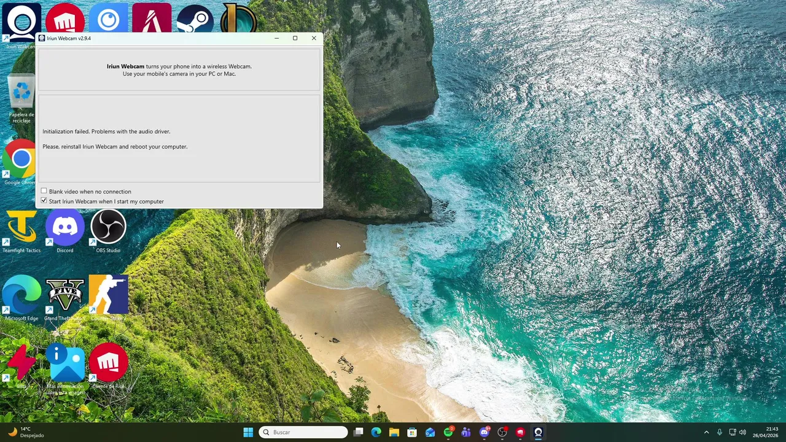This screenshot has height=442, width=786.
Task: Open the Windows Start menu
Action: pos(248,432)
